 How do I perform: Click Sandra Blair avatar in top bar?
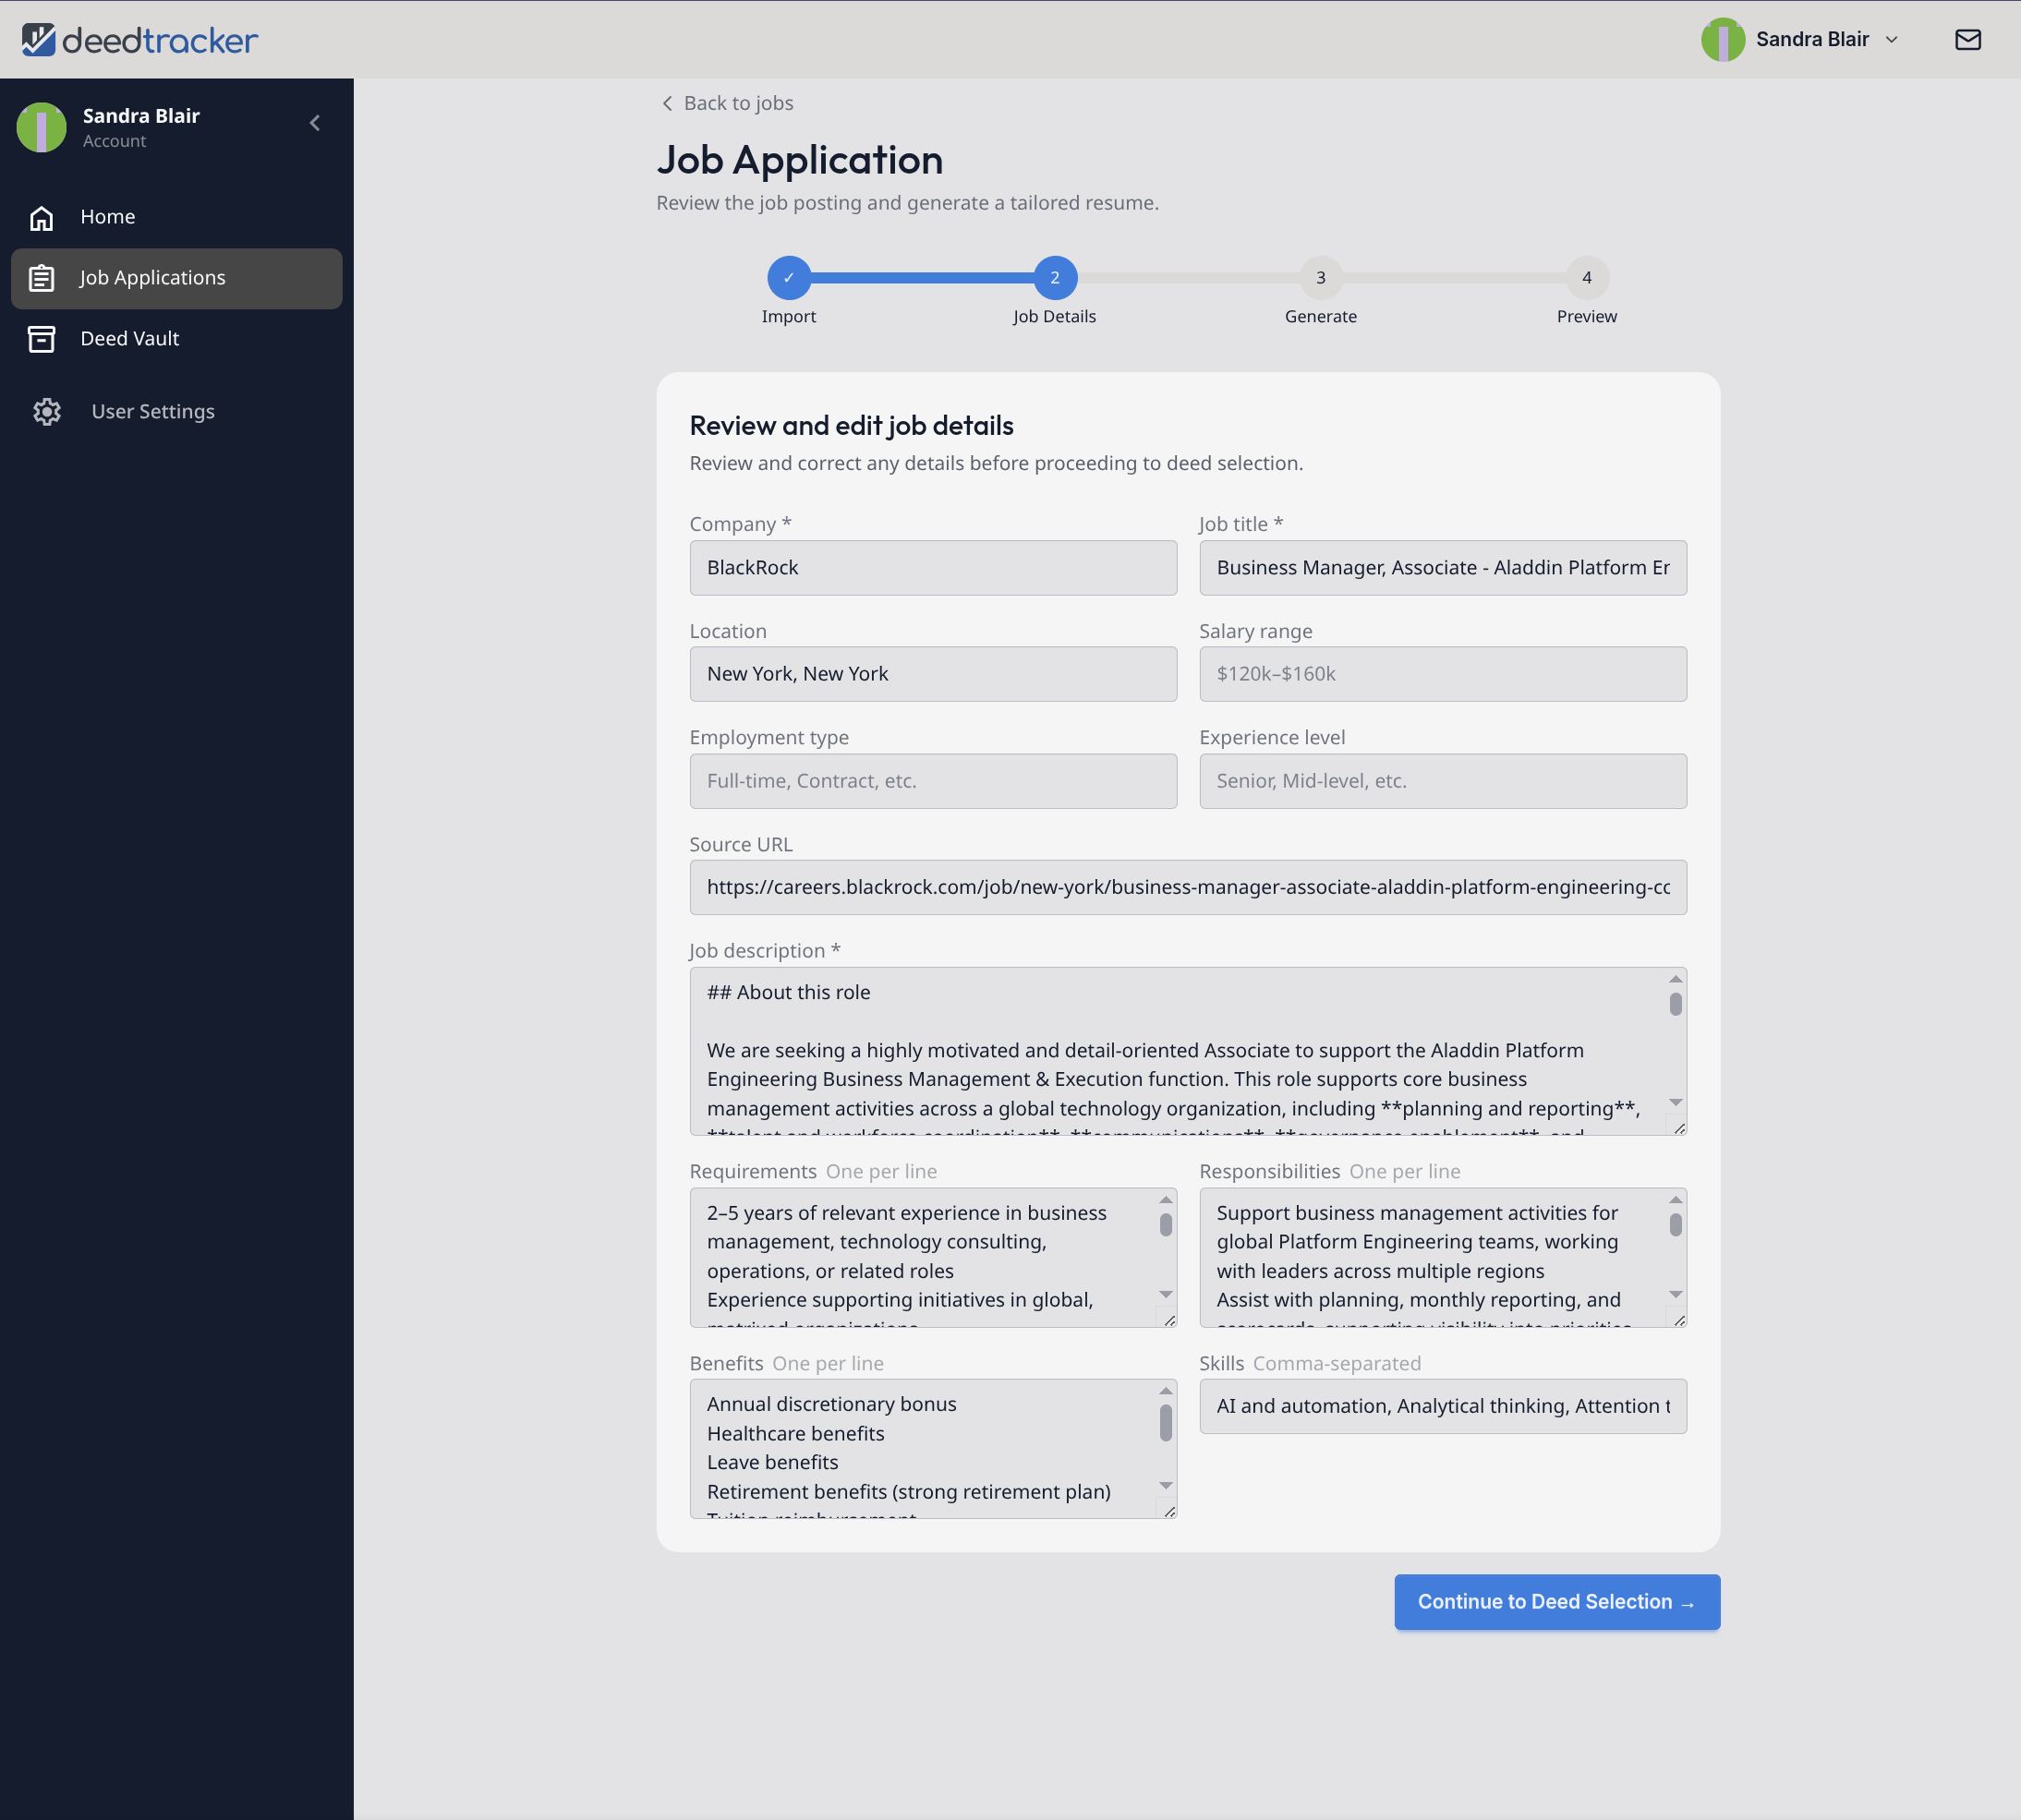(1722, 39)
